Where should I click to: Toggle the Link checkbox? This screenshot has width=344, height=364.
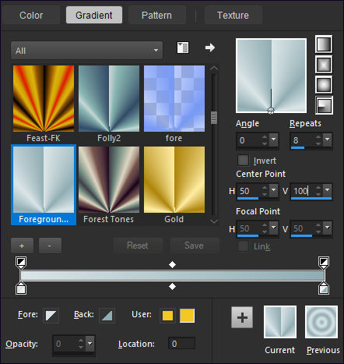243,246
